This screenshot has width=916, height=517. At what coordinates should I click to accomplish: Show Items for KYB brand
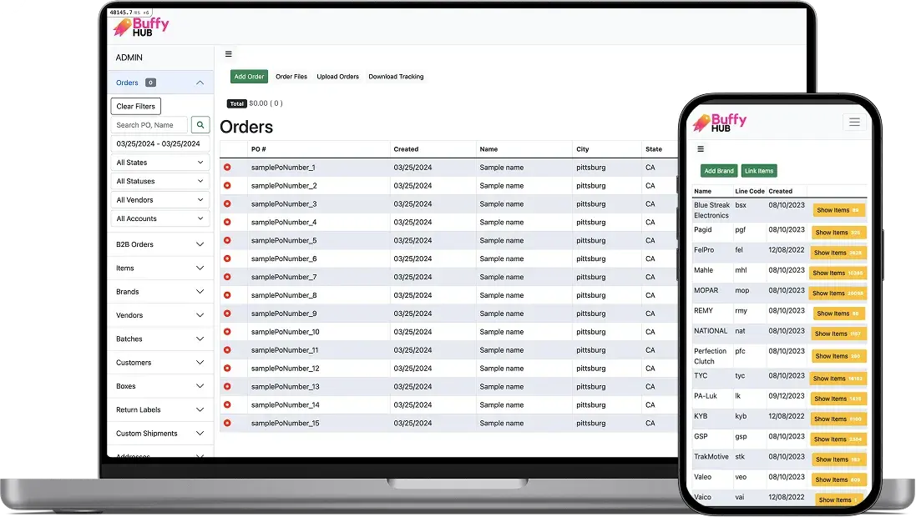[x=838, y=419]
